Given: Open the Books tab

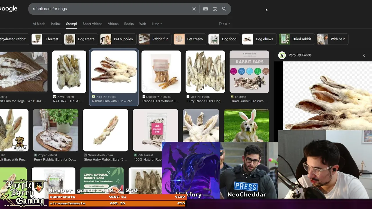Looking at the screenshot, I should click(x=129, y=24).
